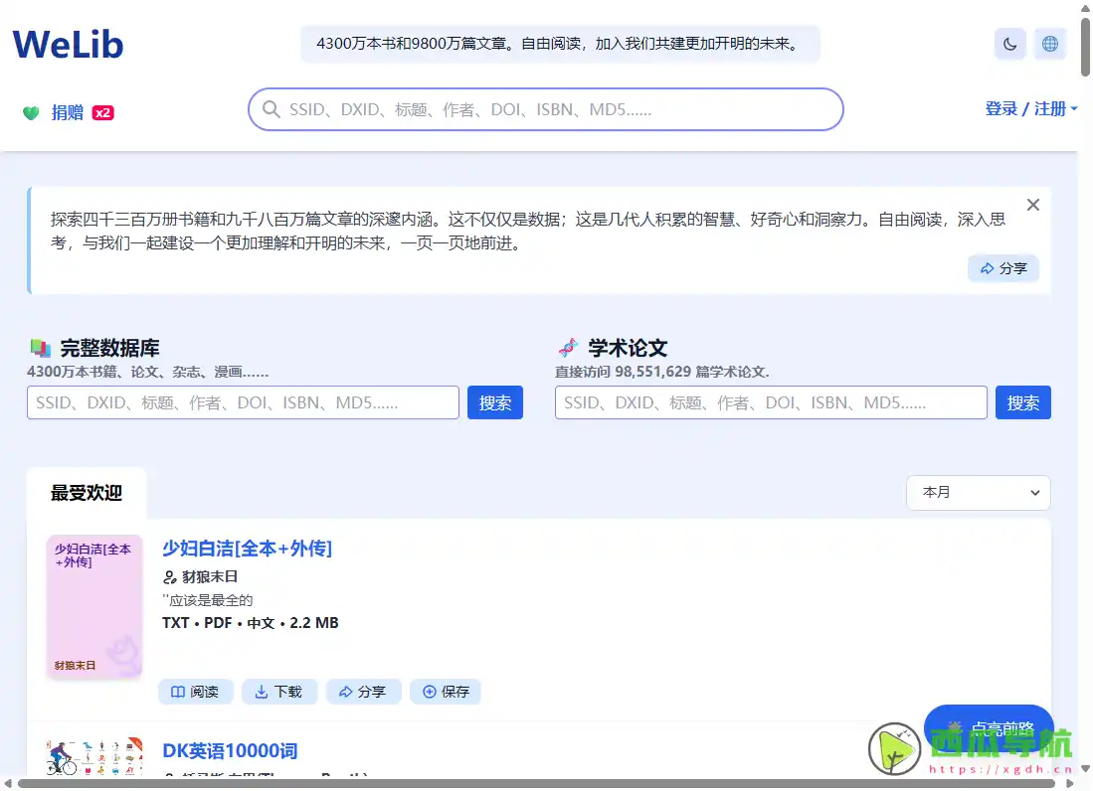Click 保存 button for first book

tap(447, 692)
